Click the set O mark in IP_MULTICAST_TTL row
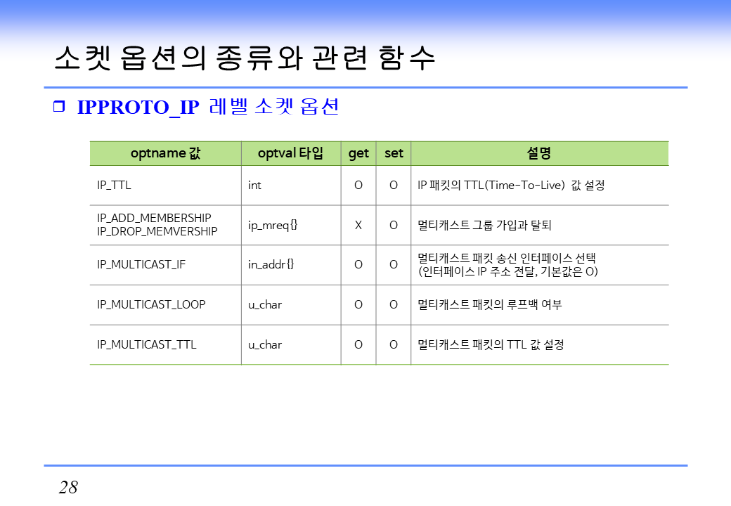This screenshot has width=731, height=506. [394, 344]
